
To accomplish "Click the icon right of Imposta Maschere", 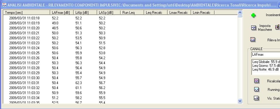I will 277,27.
